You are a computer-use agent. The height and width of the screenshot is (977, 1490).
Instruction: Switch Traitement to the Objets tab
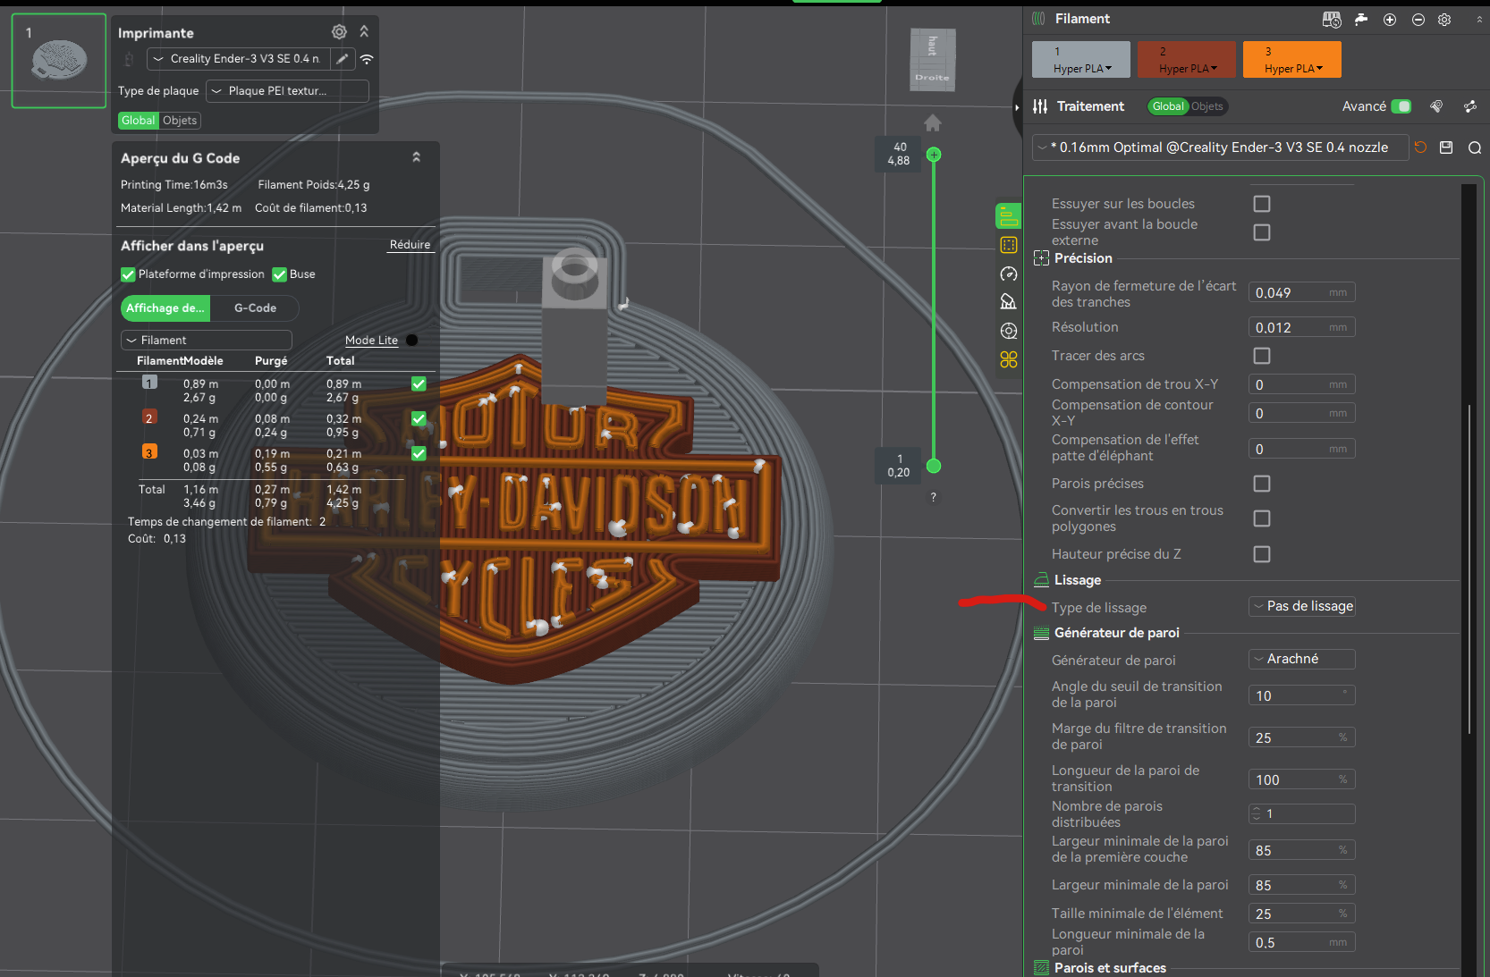pyautogui.click(x=1206, y=106)
